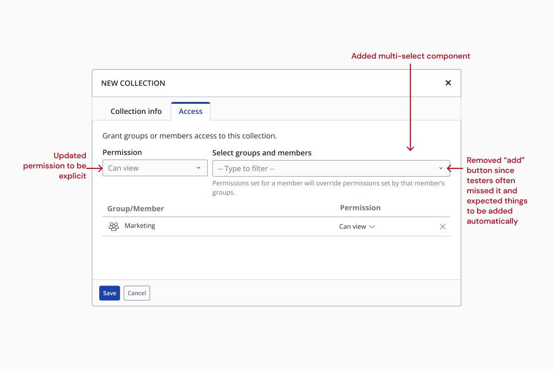Click the override permissions helper text
The width and height of the screenshot is (554, 369).
[329, 188]
